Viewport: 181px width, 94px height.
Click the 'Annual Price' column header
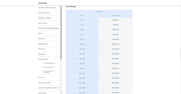116,16
